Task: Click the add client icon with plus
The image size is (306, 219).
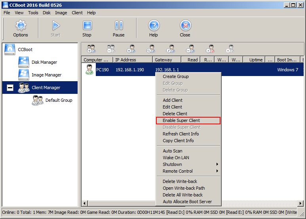Action: [131, 49]
